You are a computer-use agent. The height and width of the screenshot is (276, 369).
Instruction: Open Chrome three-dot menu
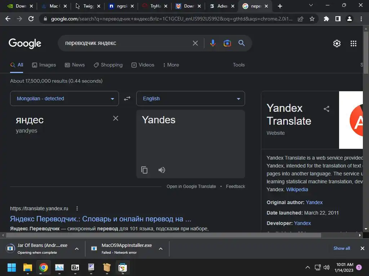pos(361,19)
